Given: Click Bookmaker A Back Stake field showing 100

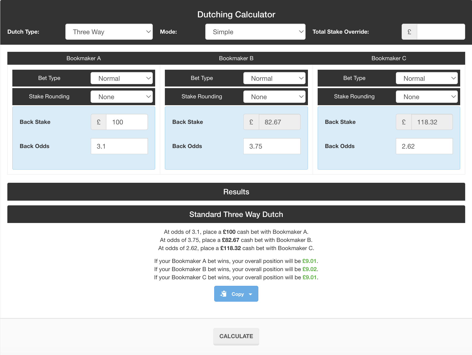Looking at the screenshot, I should pos(127,122).
